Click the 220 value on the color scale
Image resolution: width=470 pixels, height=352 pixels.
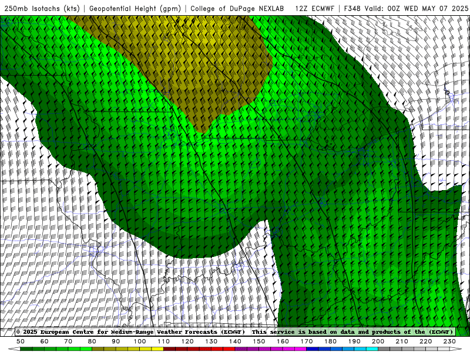point(425,341)
